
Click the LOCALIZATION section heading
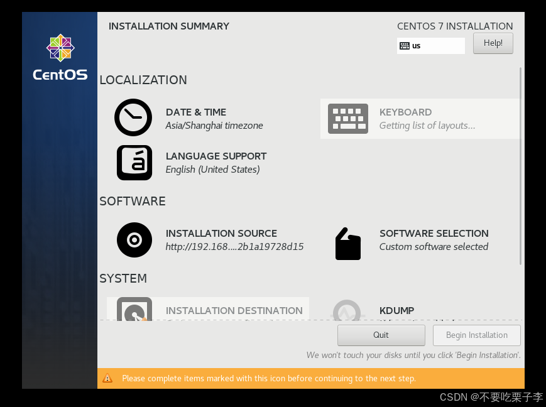143,80
